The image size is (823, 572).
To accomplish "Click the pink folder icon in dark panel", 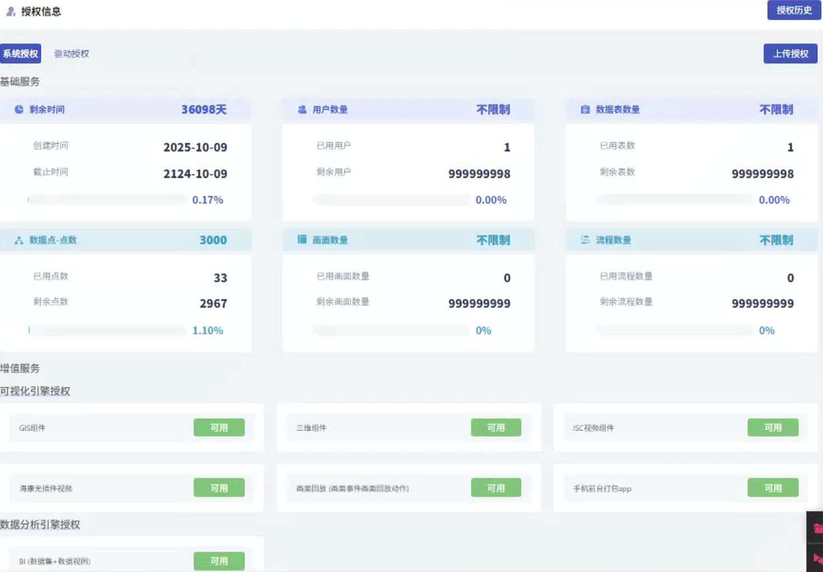I will [x=817, y=527].
